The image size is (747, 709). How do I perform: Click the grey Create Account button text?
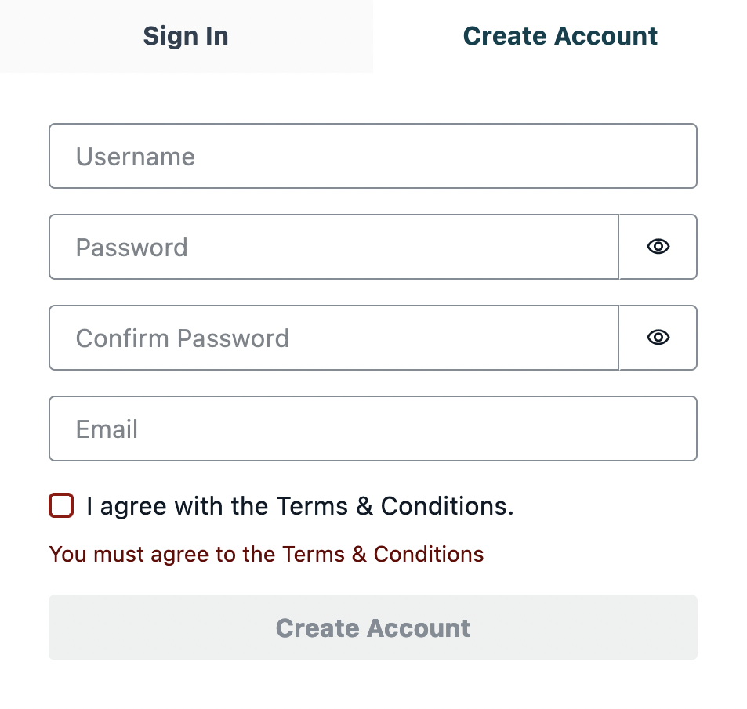coord(373,628)
